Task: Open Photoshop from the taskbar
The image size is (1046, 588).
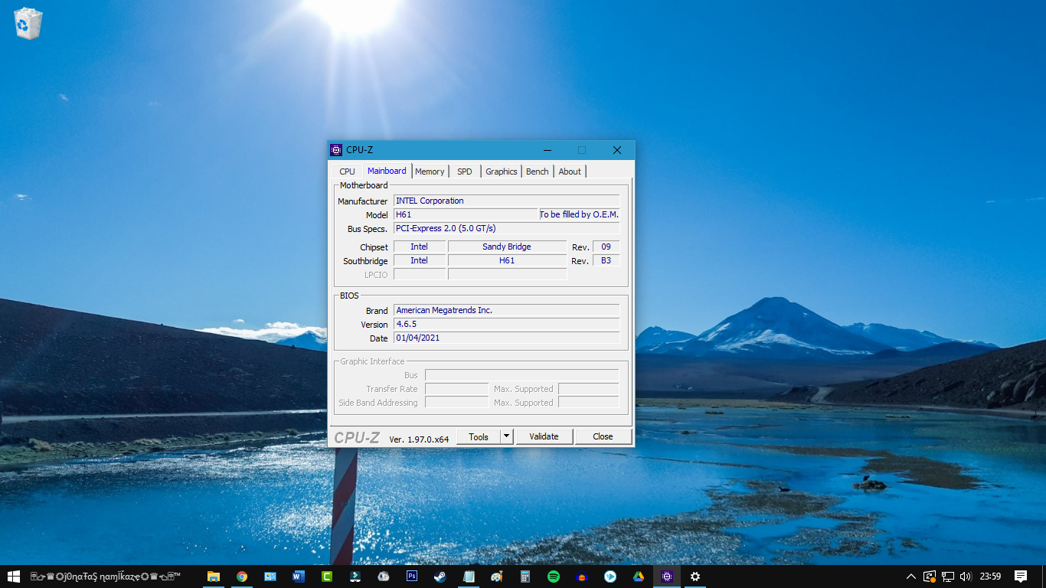Action: [x=412, y=577]
